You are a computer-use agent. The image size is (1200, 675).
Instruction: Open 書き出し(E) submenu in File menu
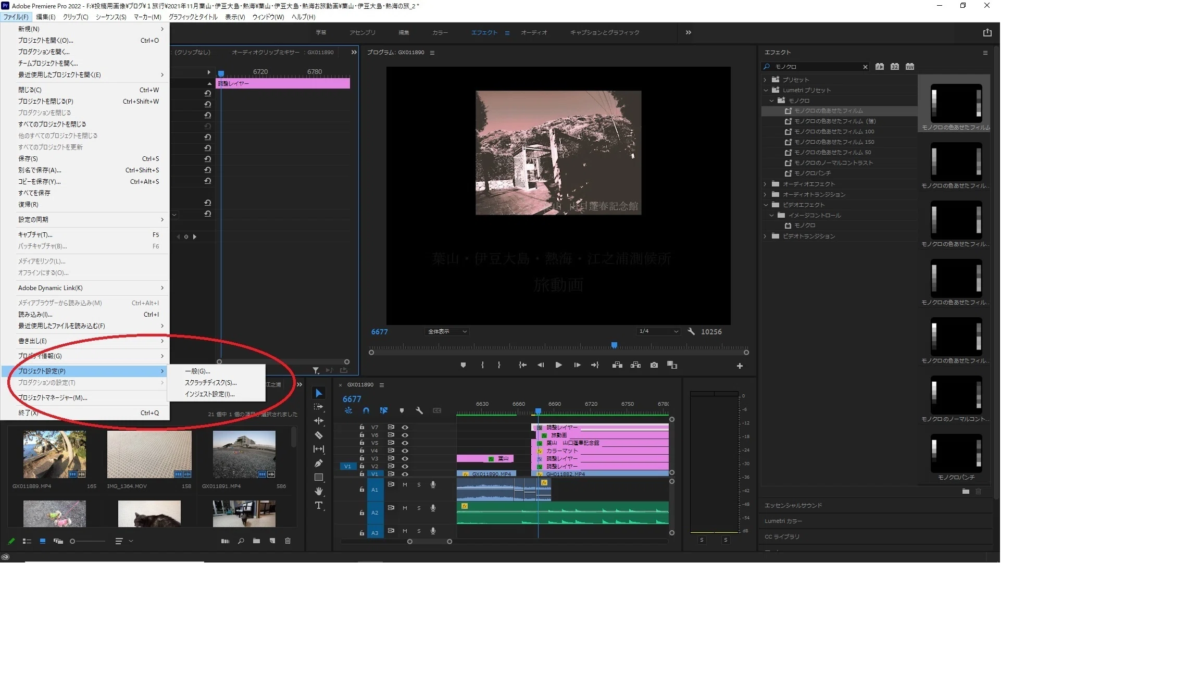pos(85,341)
